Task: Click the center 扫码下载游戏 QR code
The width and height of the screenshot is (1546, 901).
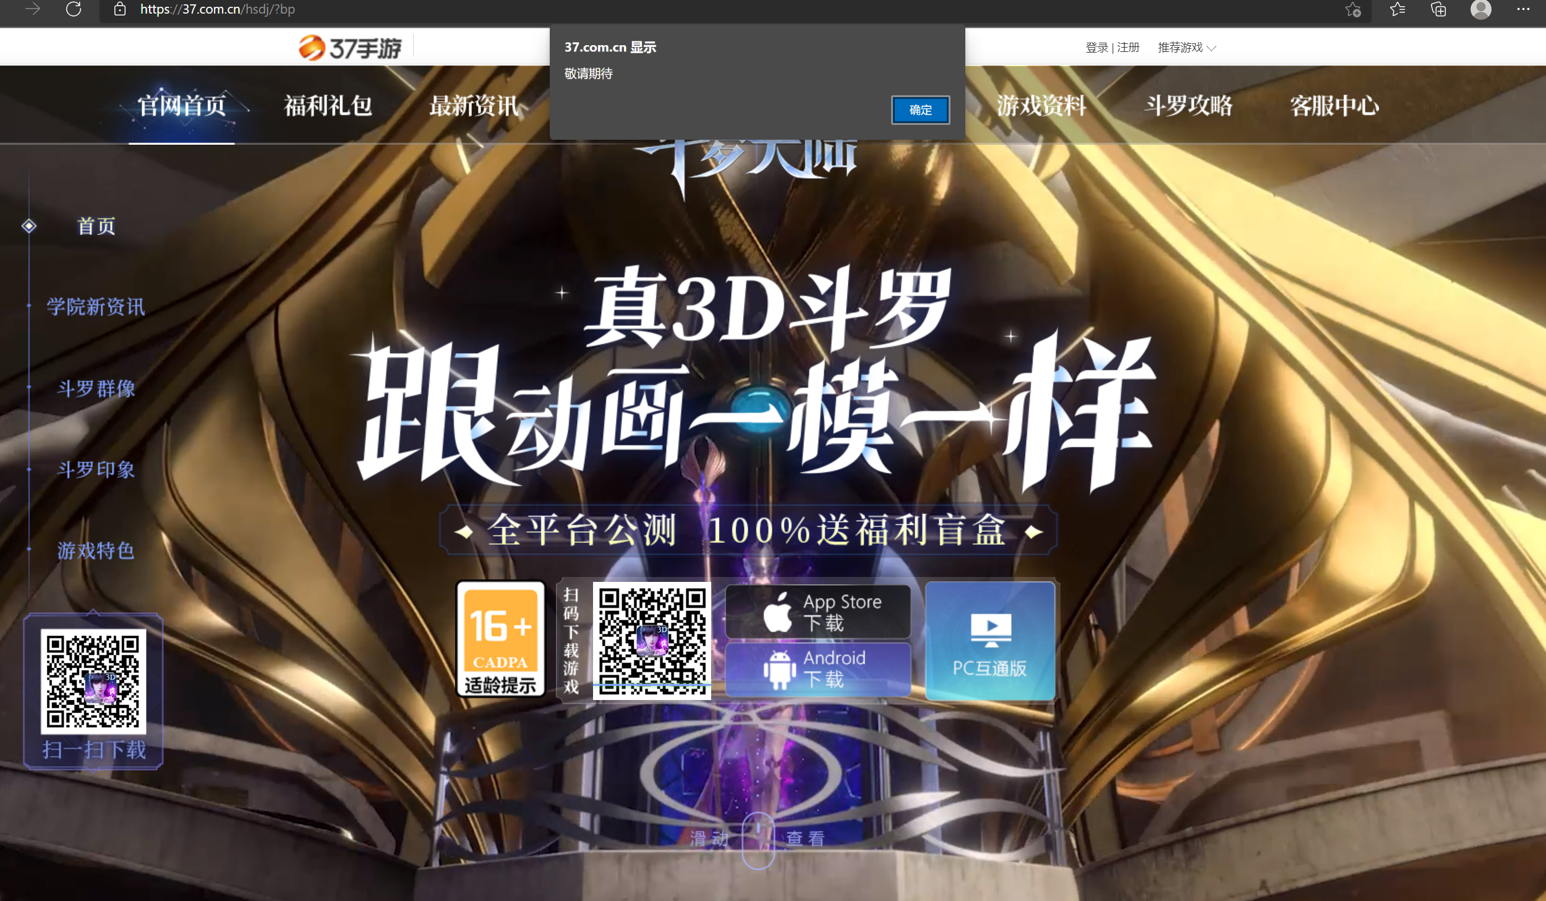Action: tap(652, 641)
